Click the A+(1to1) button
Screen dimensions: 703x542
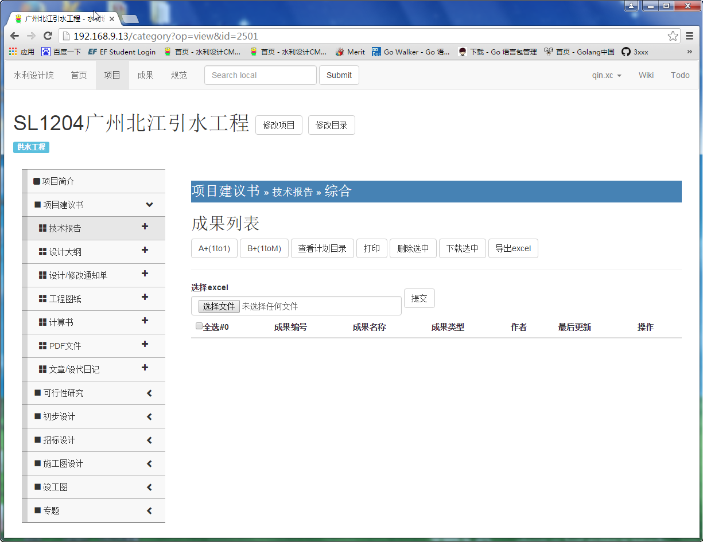click(214, 248)
